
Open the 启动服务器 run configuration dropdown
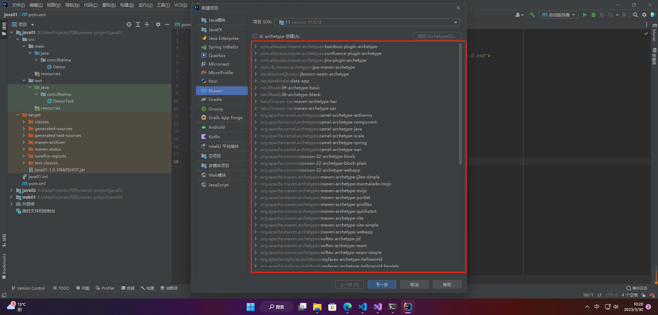tap(559, 15)
